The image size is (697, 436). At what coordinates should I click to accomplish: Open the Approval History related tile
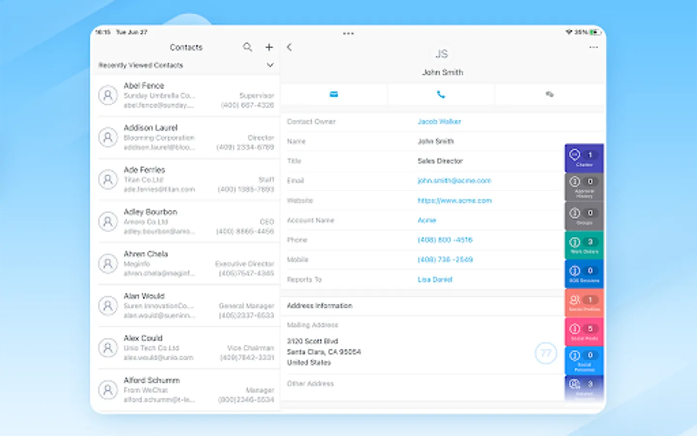coord(584,187)
